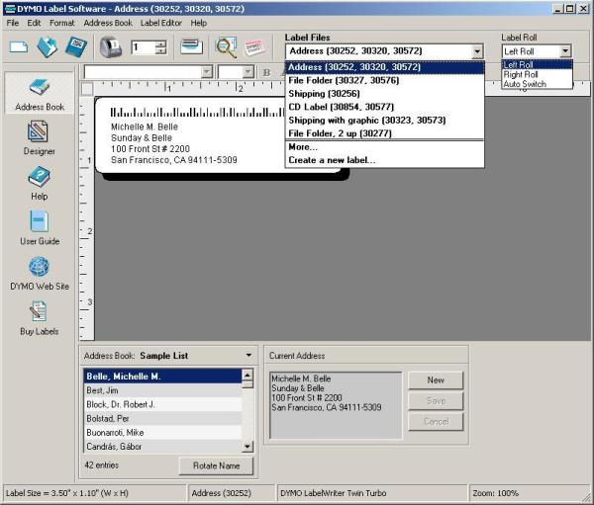Select File Folder, 2 up (30277)
Screen dimensions: 594x505
(384, 133)
